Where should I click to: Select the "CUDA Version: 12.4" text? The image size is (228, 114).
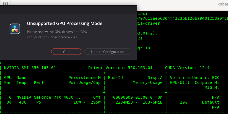pos(187,68)
